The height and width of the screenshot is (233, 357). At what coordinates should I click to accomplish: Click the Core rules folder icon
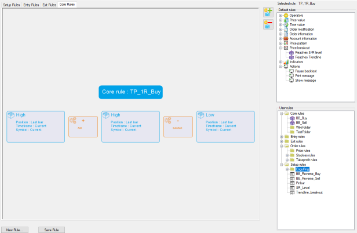287,114
